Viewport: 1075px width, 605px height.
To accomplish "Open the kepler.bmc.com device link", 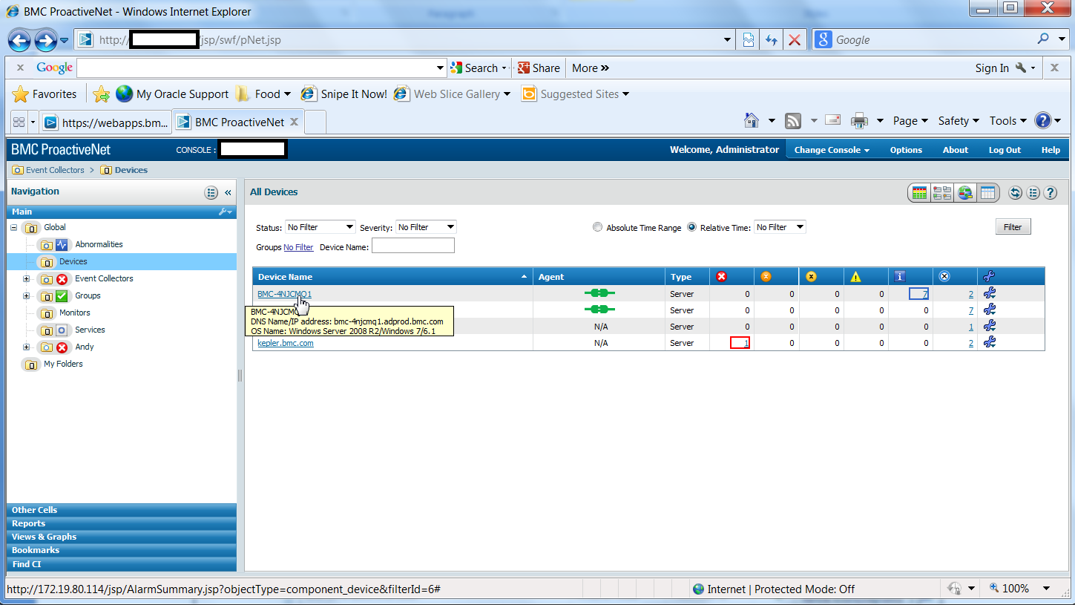I will pyautogui.click(x=285, y=343).
